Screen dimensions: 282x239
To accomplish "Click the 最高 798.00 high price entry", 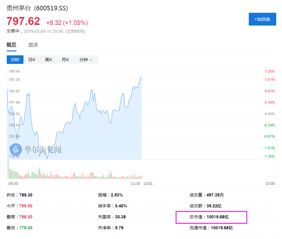I will point(26,217).
